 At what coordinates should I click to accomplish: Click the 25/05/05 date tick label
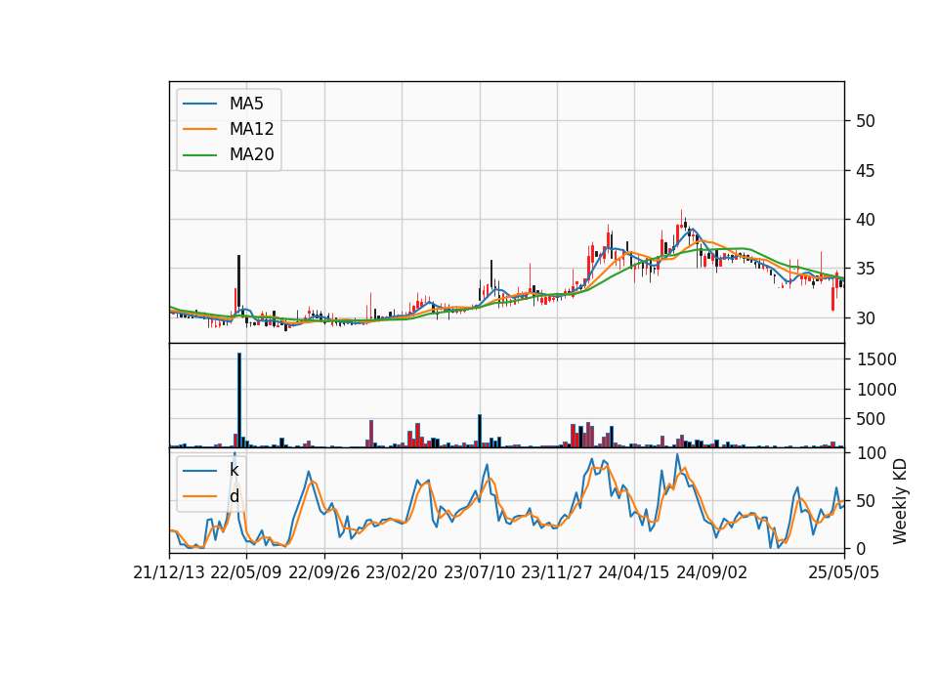[844, 573]
